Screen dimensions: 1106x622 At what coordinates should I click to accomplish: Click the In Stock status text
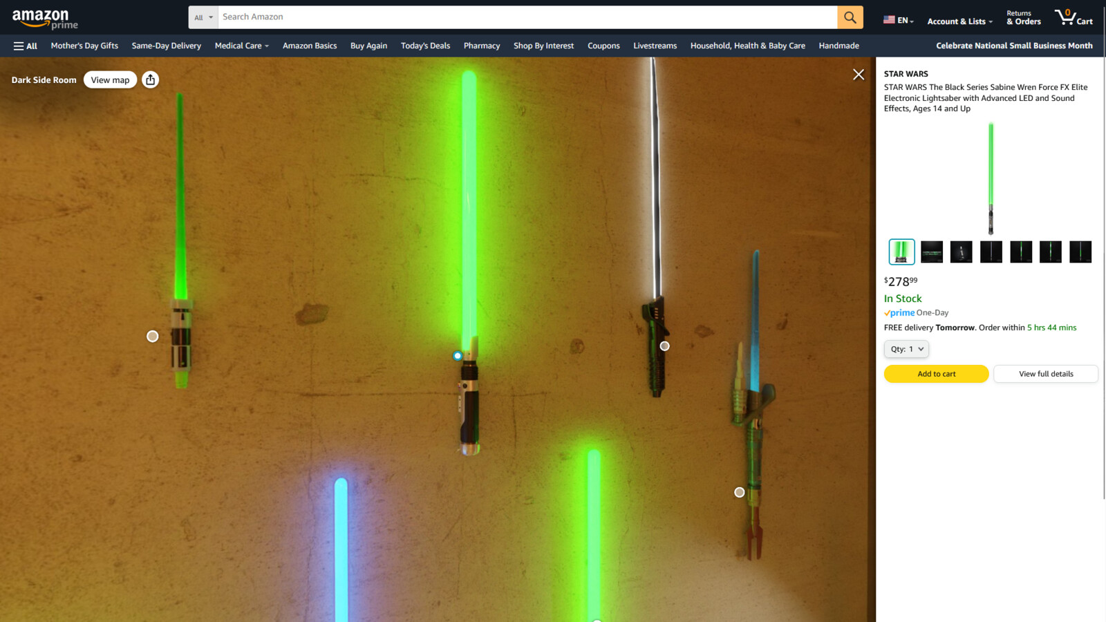click(903, 299)
